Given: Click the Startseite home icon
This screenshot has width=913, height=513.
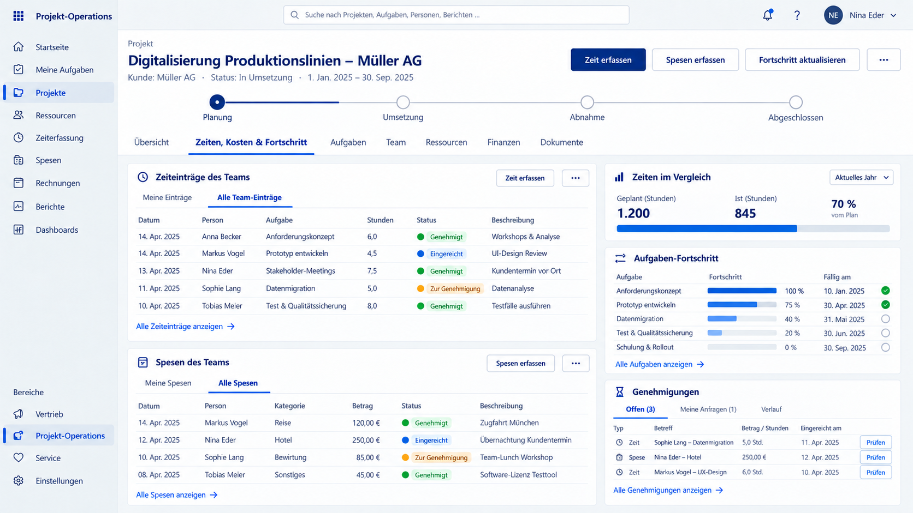Looking at the screenshot, I should (19, 47).
